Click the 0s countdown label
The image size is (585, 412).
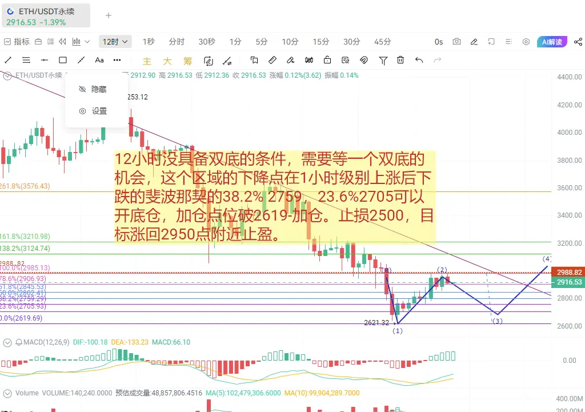coord(439,42)
